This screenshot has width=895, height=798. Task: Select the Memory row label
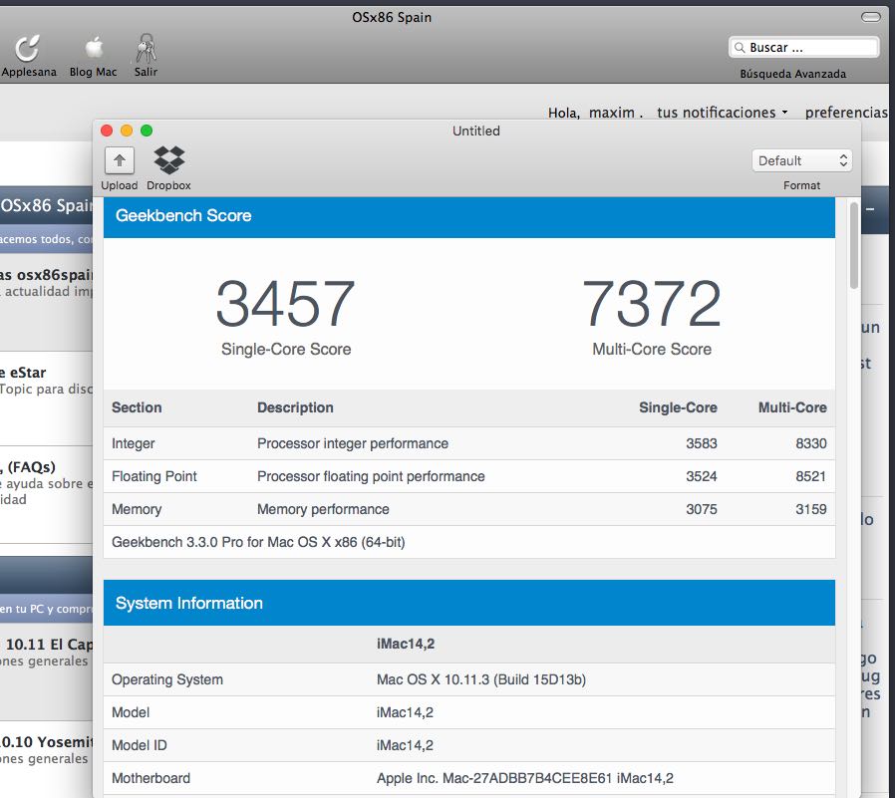coord(137,509)
